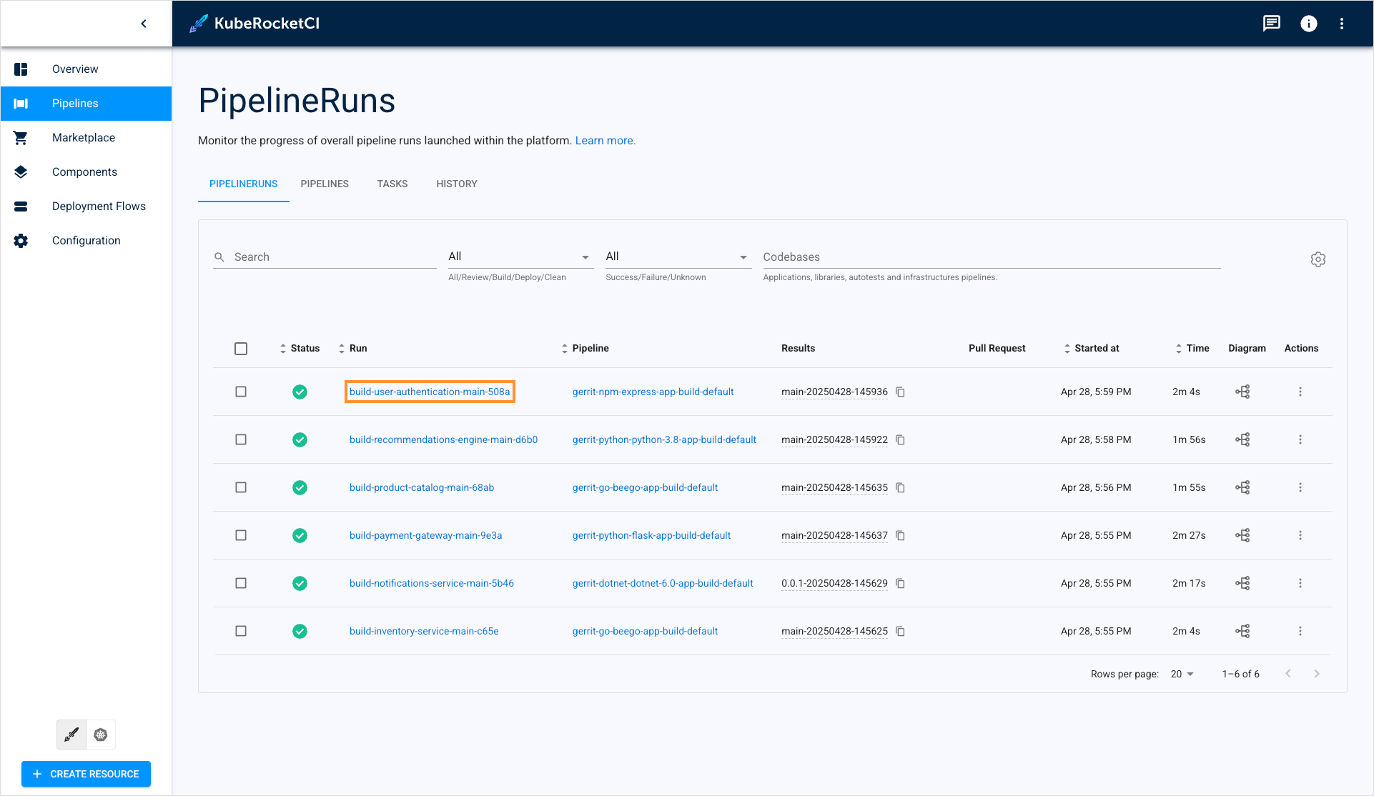Image resolution: width=1374 pixels, height=796 pixels.
Task: Open the All pipeline type dropdown
Action: click(519, 257)
